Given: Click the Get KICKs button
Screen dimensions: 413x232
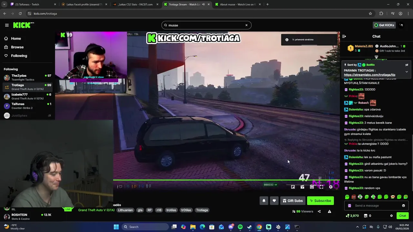Looking at the screenshot, I should click(x=384, y=25).
